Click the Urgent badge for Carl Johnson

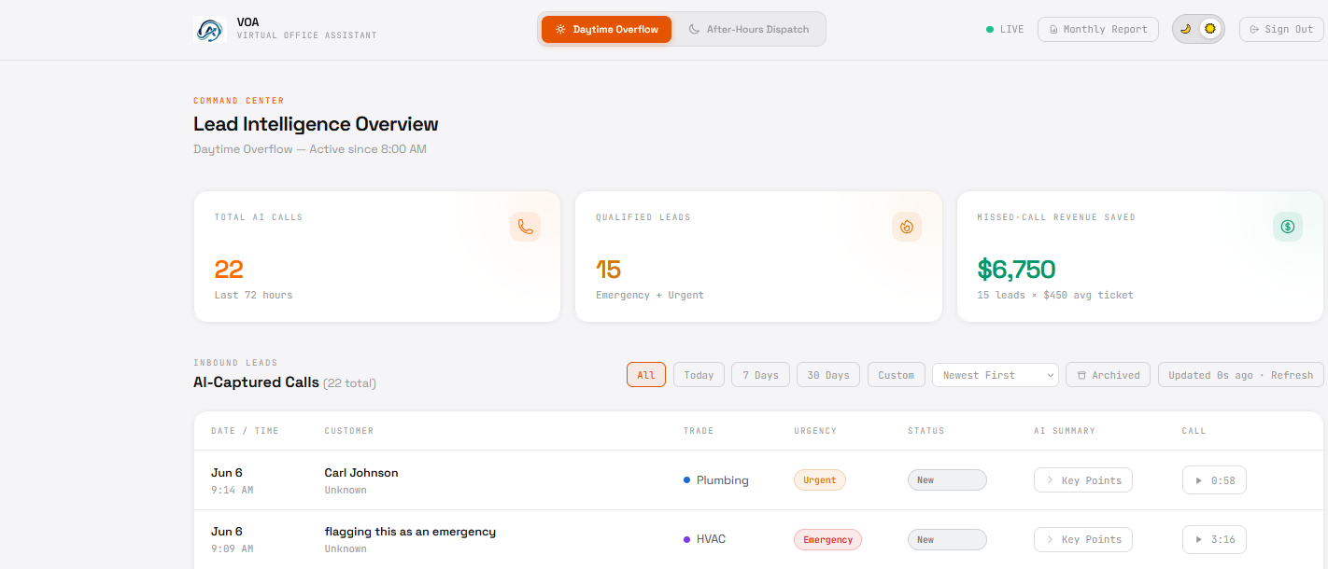point(820,480)
